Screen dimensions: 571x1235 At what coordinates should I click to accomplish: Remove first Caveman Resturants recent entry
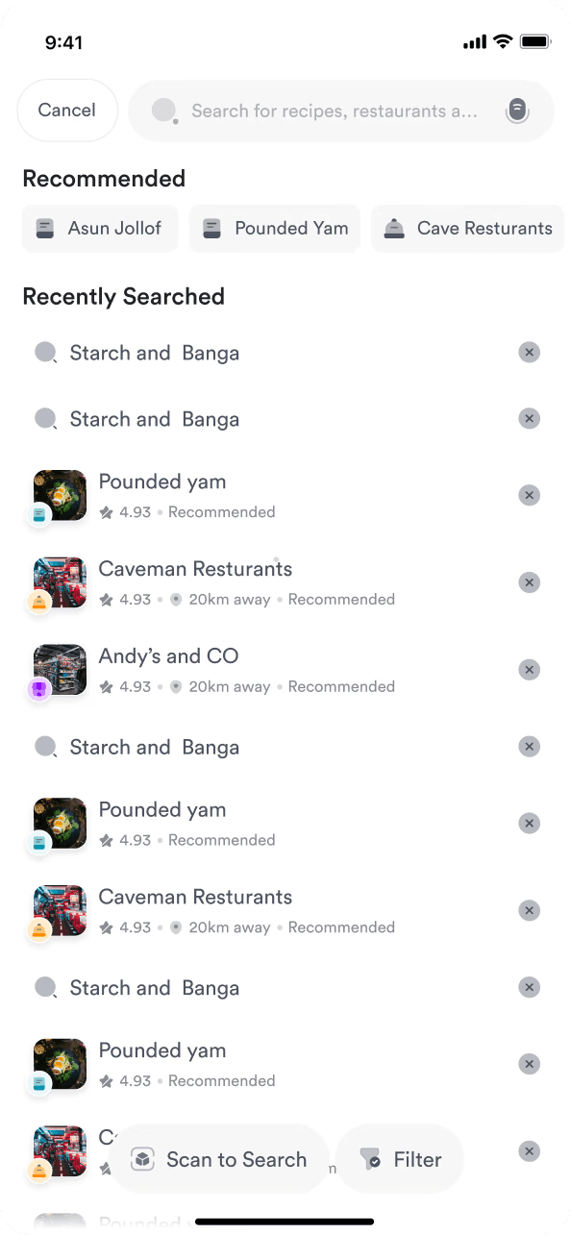tap(529, 582)
